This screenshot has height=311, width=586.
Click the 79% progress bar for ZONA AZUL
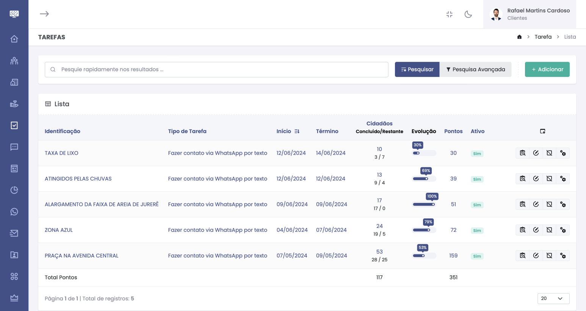coord(424,230)
